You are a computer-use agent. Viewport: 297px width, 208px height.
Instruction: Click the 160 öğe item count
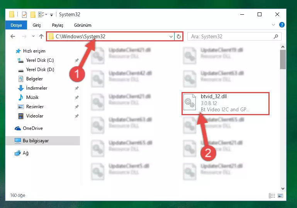click(x=18, y=195)
